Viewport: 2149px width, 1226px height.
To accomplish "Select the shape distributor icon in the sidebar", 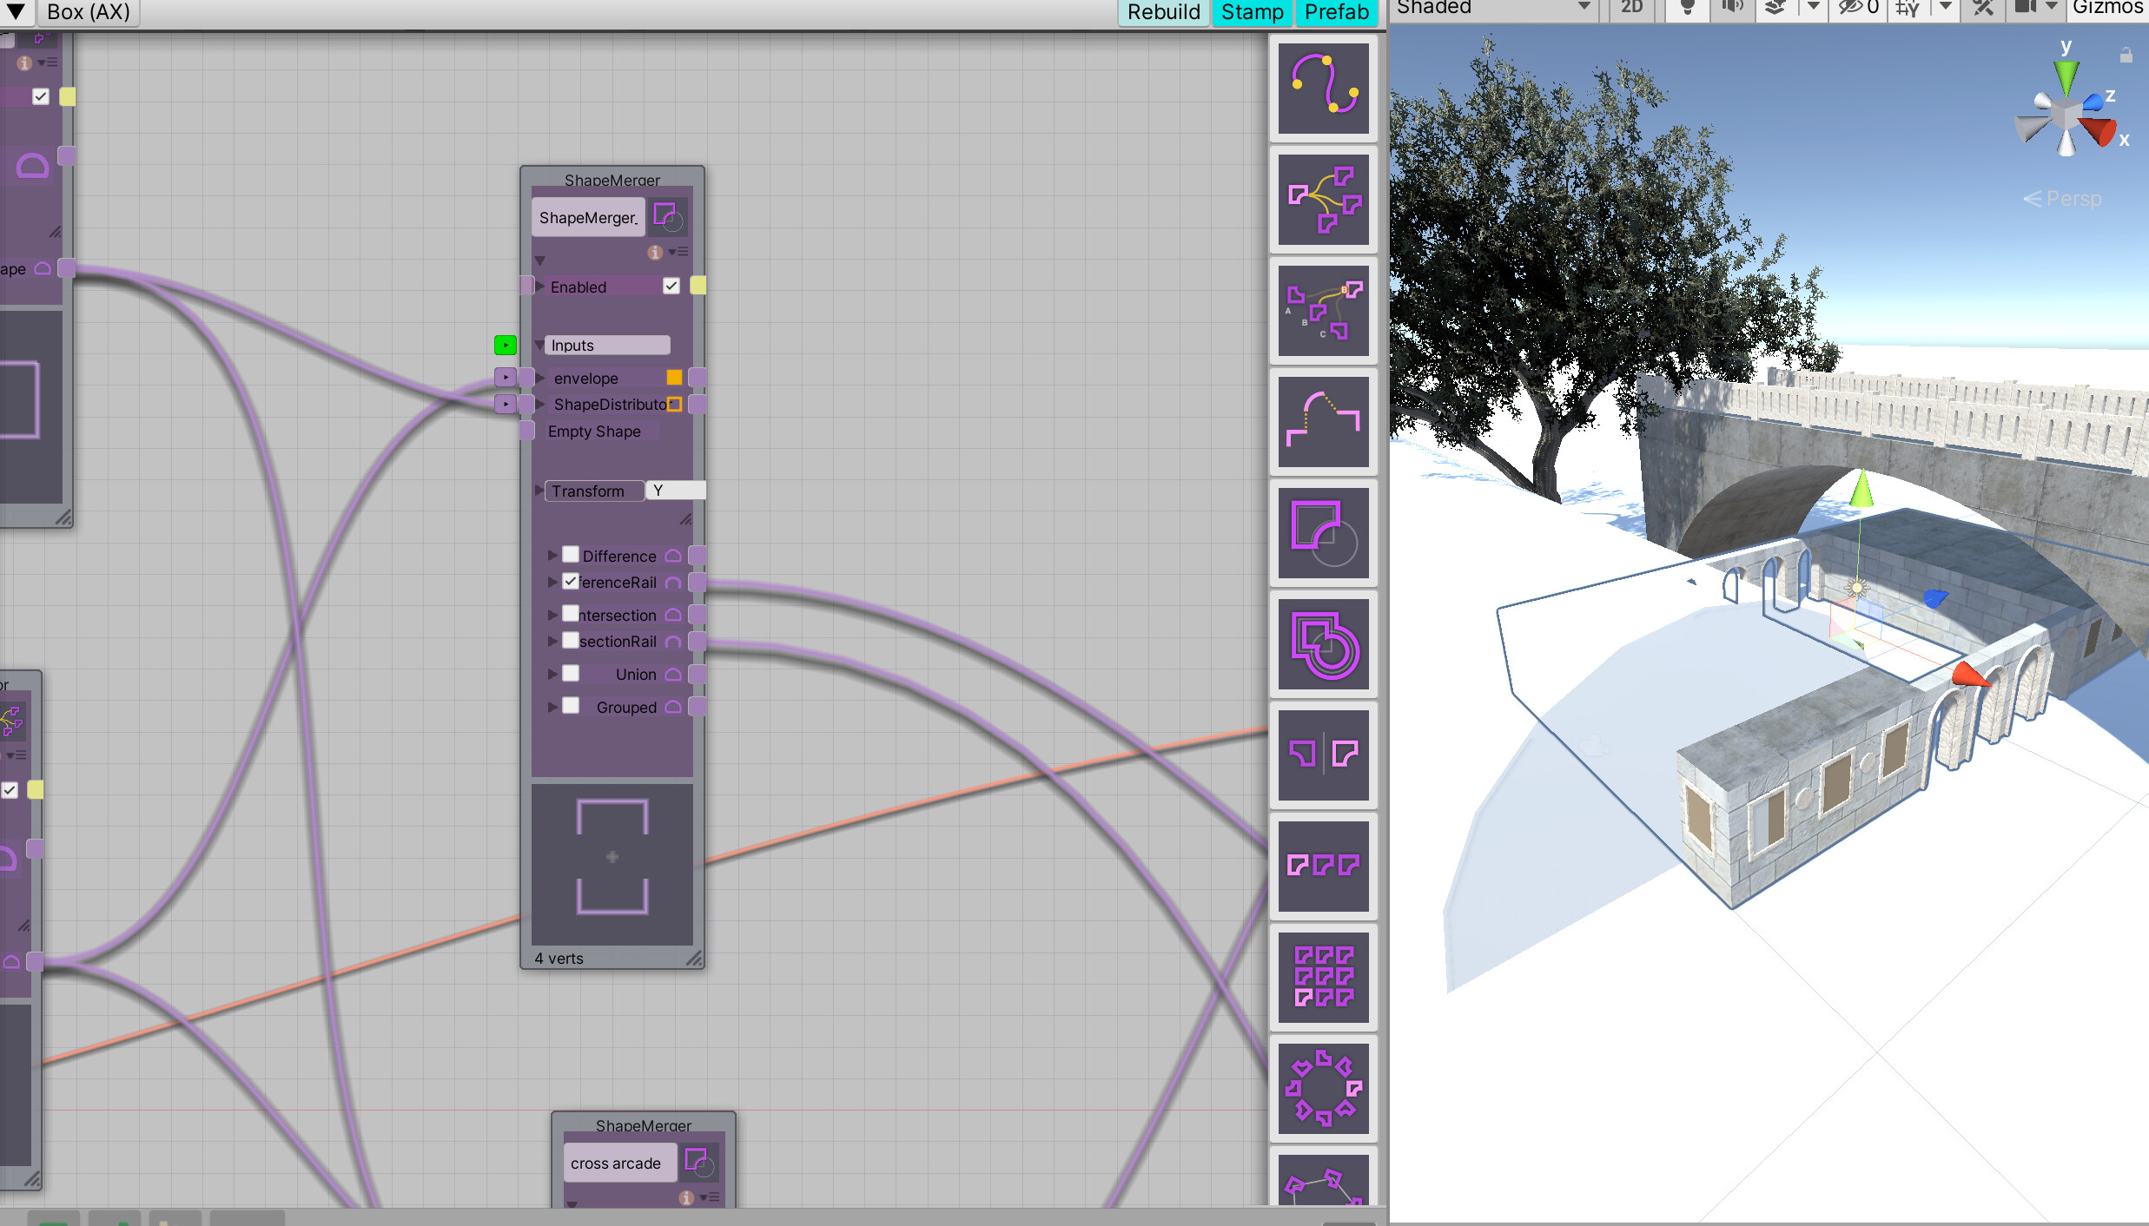I will [x=1323, y=200].
